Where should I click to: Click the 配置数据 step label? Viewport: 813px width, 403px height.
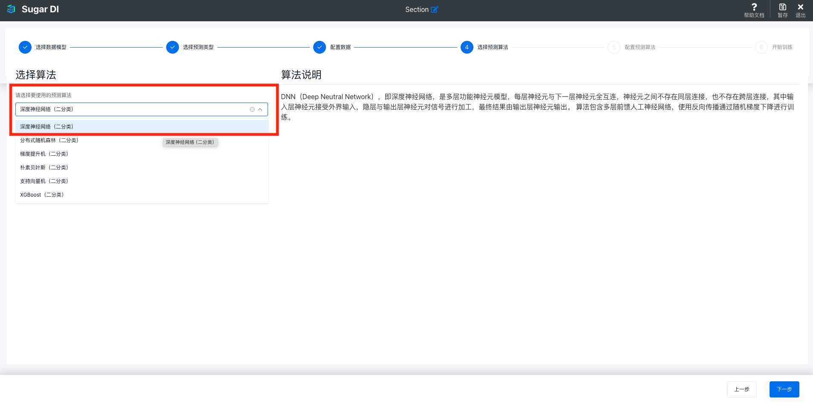(x=340, y=47)
